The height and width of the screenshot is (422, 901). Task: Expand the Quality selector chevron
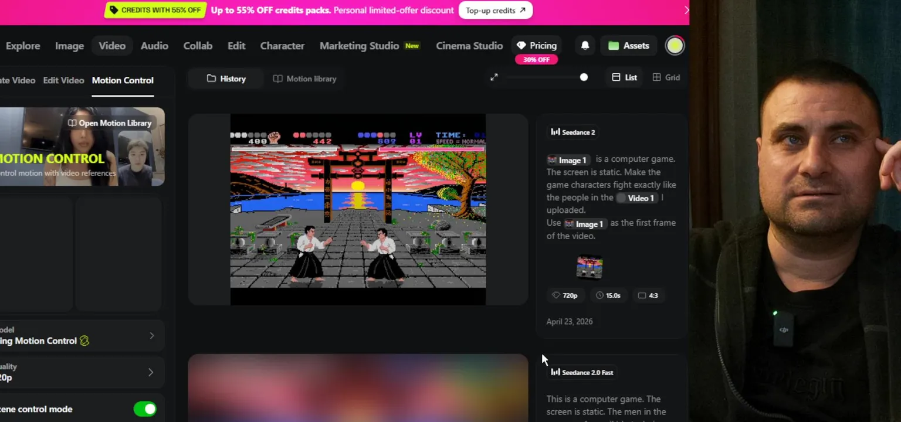tap(151, 372)
